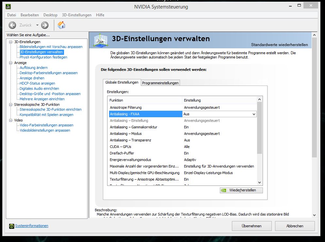The image size is (325, 242).
Task: Select the Antialiasing – Transparenz row
Action: (183, 140)
